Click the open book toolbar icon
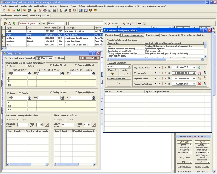Image resolution: width=217 pixels, height=174 pixels. pos(75,10)
